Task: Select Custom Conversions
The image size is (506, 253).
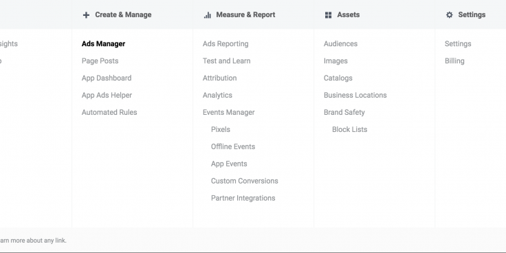Action: [245, 181]
